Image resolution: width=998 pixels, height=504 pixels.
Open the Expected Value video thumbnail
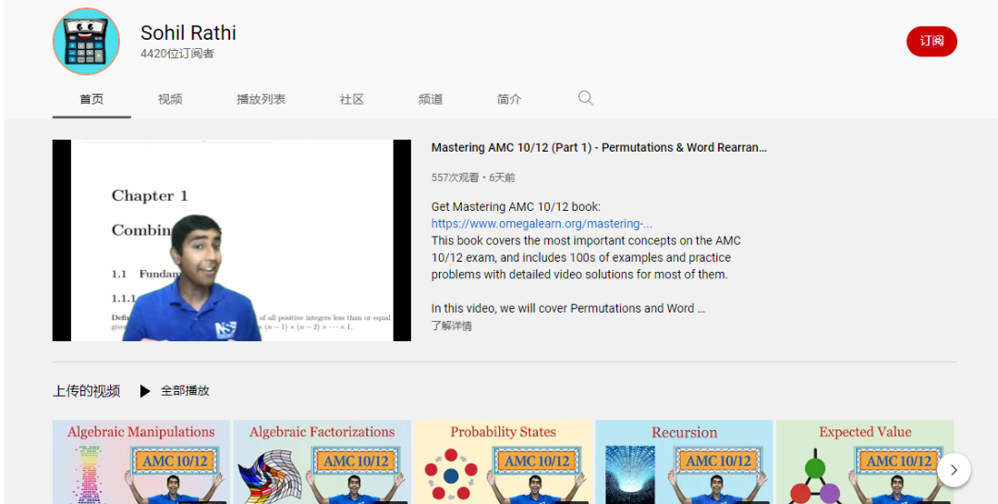pyautogui.click(x=865, y=462)
